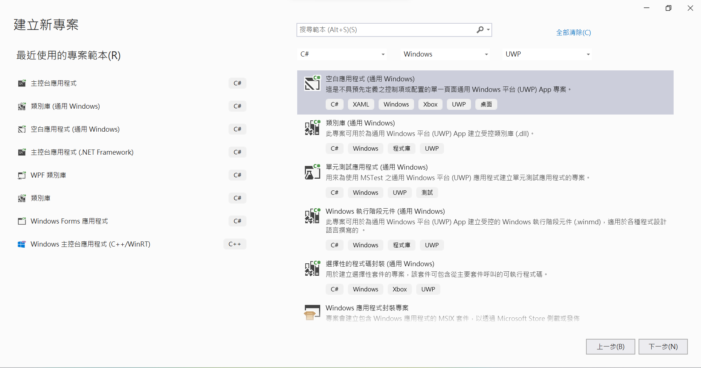Click the 單元測試應用程式 template icon
Screen dimensions: 701x368
pyautogui.click(x=313, y=171)
